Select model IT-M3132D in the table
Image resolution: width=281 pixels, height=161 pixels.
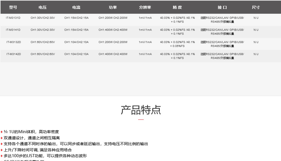14,42
